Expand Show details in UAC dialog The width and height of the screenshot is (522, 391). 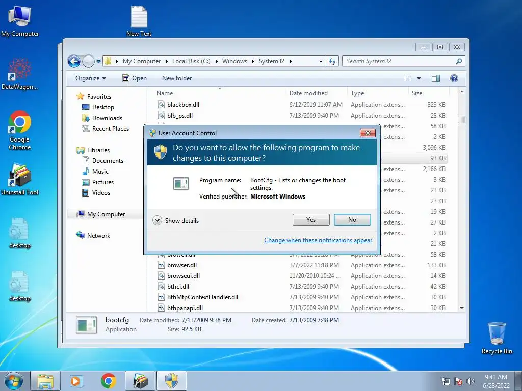point(176,220)
